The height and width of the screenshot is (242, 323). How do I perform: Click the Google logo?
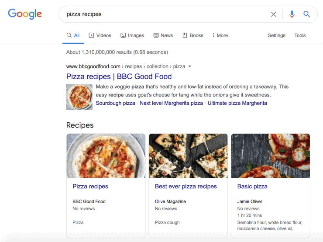25,14
